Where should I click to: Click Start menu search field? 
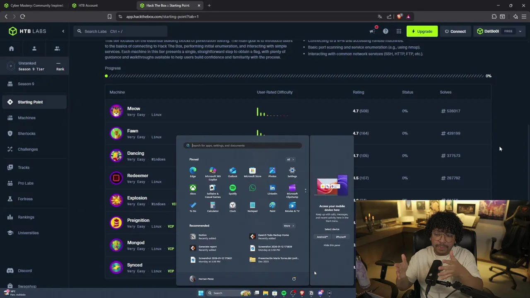(243, 146)
